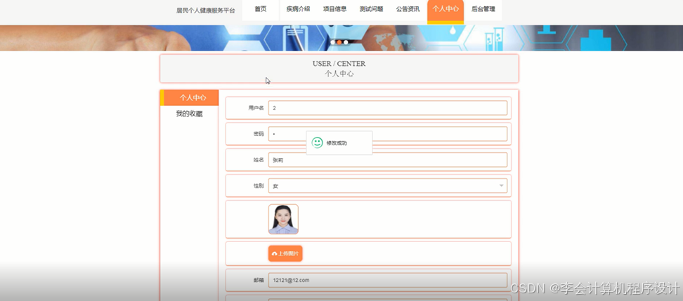This screenshot has height=301, width=683.
Task: Click the 修改成功 toast message text
Action: [x=337, y=143]
